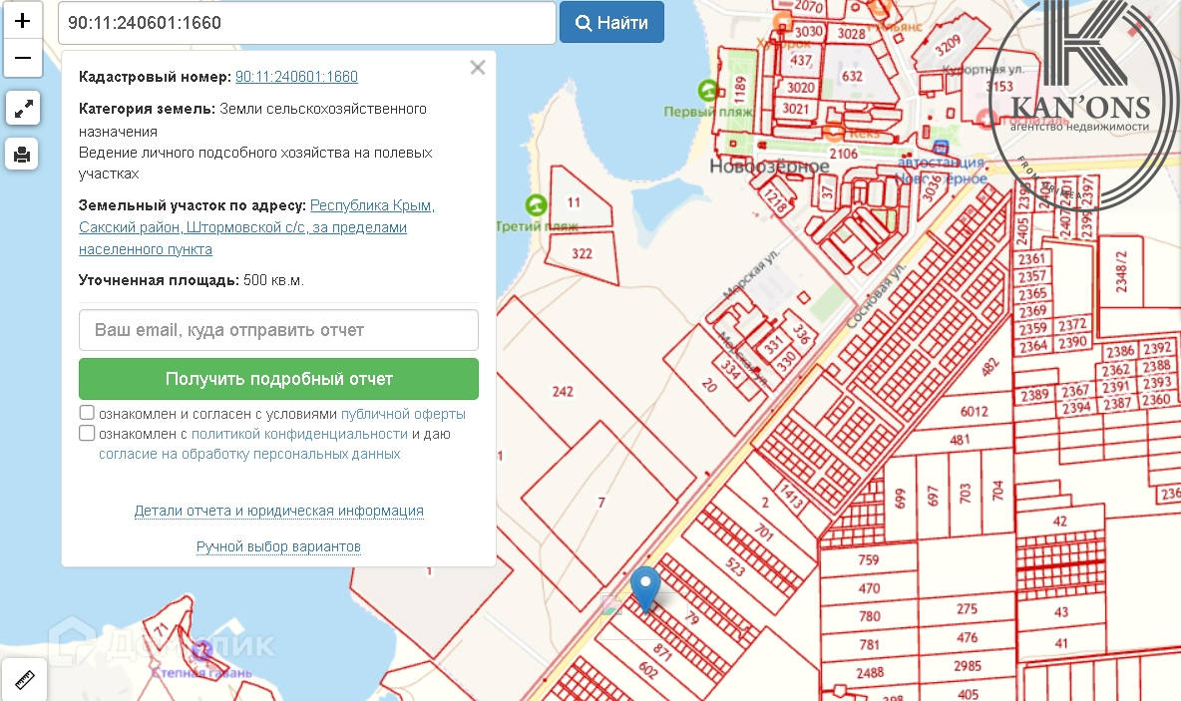Click the Новоозёрное town label
Screen dimensions: 1181x701
click(769, 167)
